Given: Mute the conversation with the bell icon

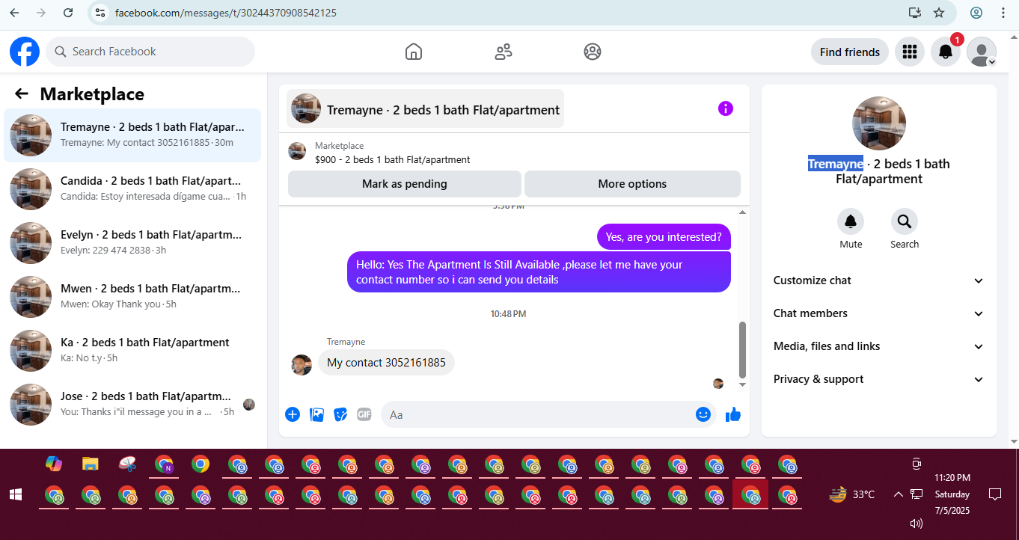Looking at the screenshot, I should [x=851, y=221].
